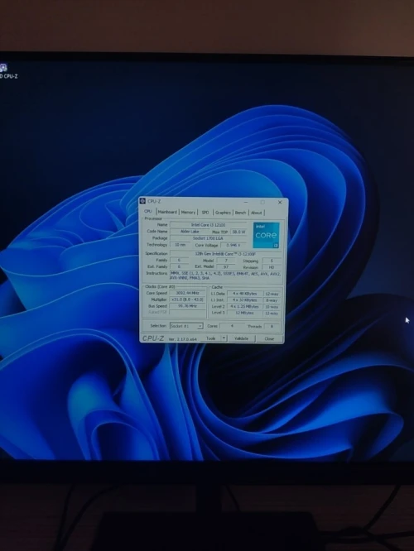Click the Validate button
This screenshot has width=414, height=551.
point(241,338)
